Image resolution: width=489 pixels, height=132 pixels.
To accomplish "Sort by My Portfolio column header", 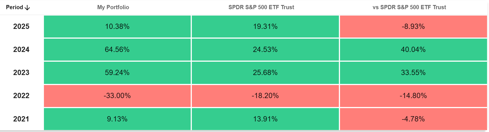I will (113, 7).
